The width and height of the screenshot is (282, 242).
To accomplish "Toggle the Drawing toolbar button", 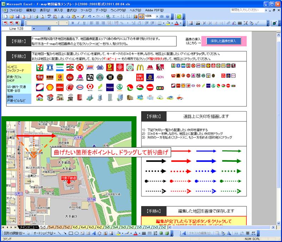I will click(141, 17).
